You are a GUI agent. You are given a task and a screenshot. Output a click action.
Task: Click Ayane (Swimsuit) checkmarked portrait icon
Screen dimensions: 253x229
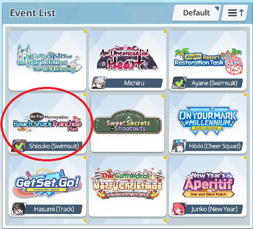[179, 83]
